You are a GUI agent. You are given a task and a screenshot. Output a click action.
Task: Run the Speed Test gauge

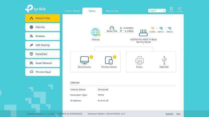click(x=112, y=28)
